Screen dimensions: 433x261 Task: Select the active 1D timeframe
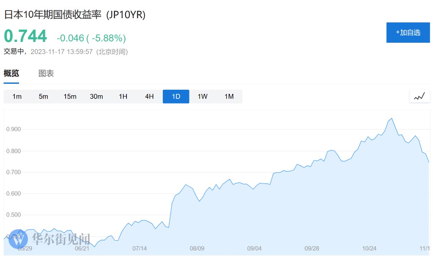click(x=176, y=96)
